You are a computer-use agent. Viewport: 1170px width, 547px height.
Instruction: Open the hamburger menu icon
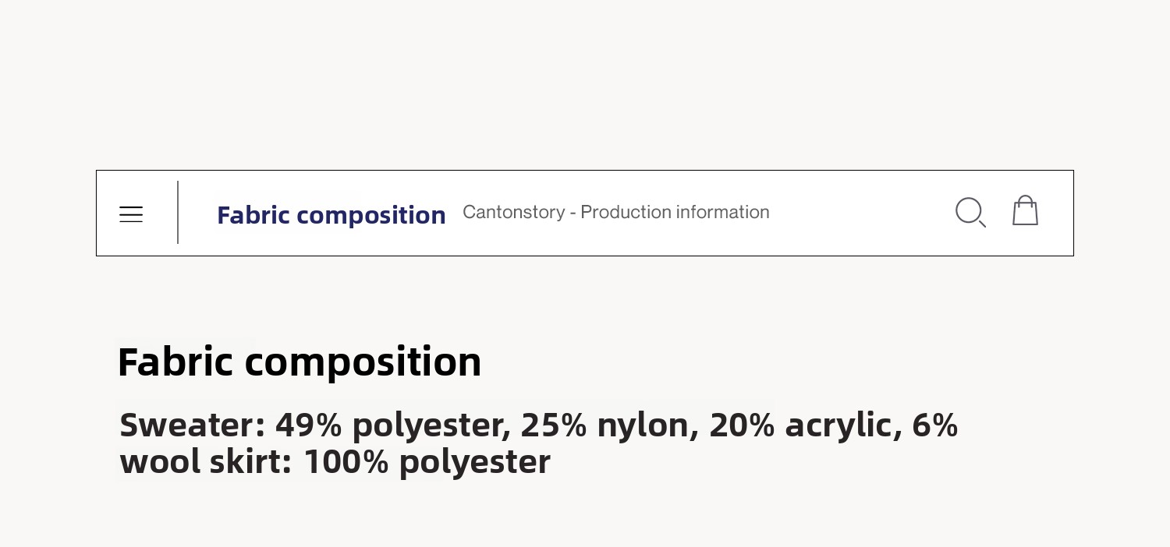(131, 214)
